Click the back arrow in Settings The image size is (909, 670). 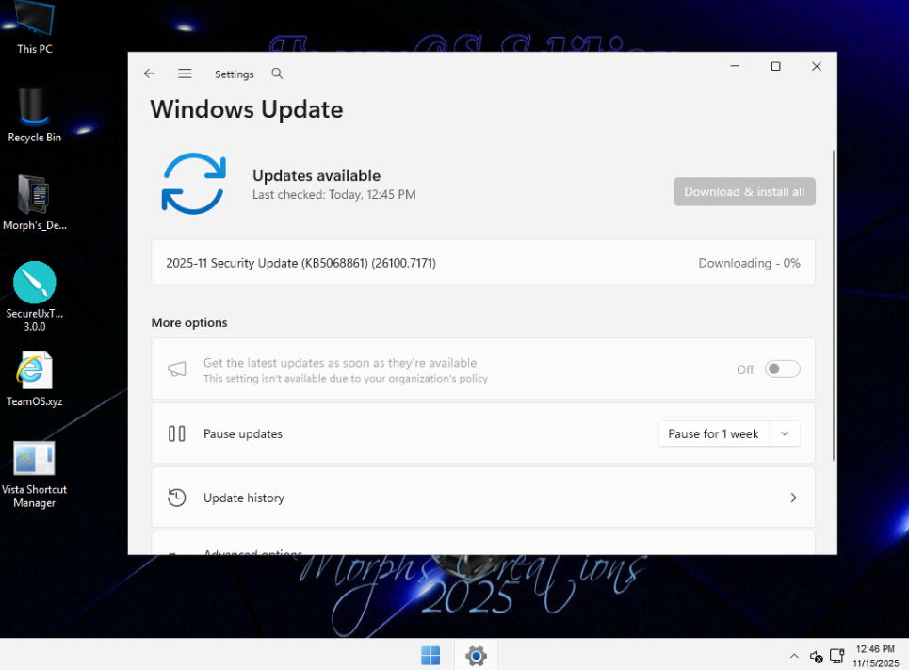pos(149,74)
